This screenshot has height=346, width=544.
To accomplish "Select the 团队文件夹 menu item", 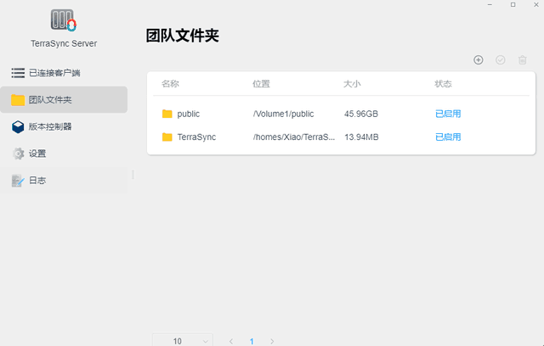I will coord(64,100).
